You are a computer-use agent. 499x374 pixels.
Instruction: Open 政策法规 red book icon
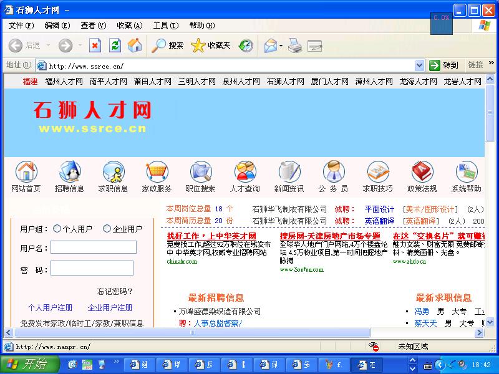[x=422, y=172]
